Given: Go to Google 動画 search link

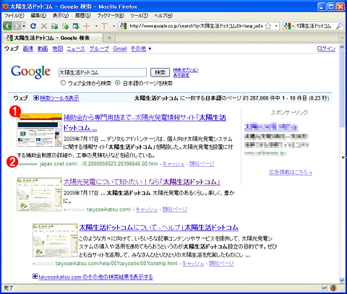Looking at the screenshot, I should 43,49.
